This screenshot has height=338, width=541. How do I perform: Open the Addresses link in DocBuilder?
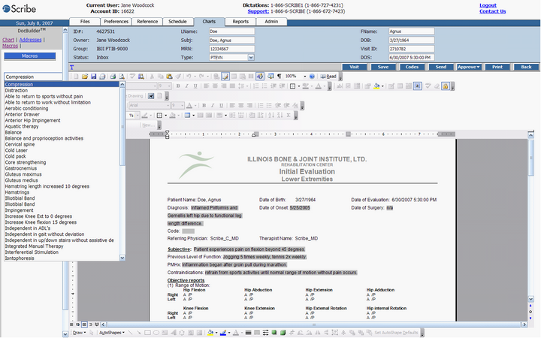pos(30,40)
